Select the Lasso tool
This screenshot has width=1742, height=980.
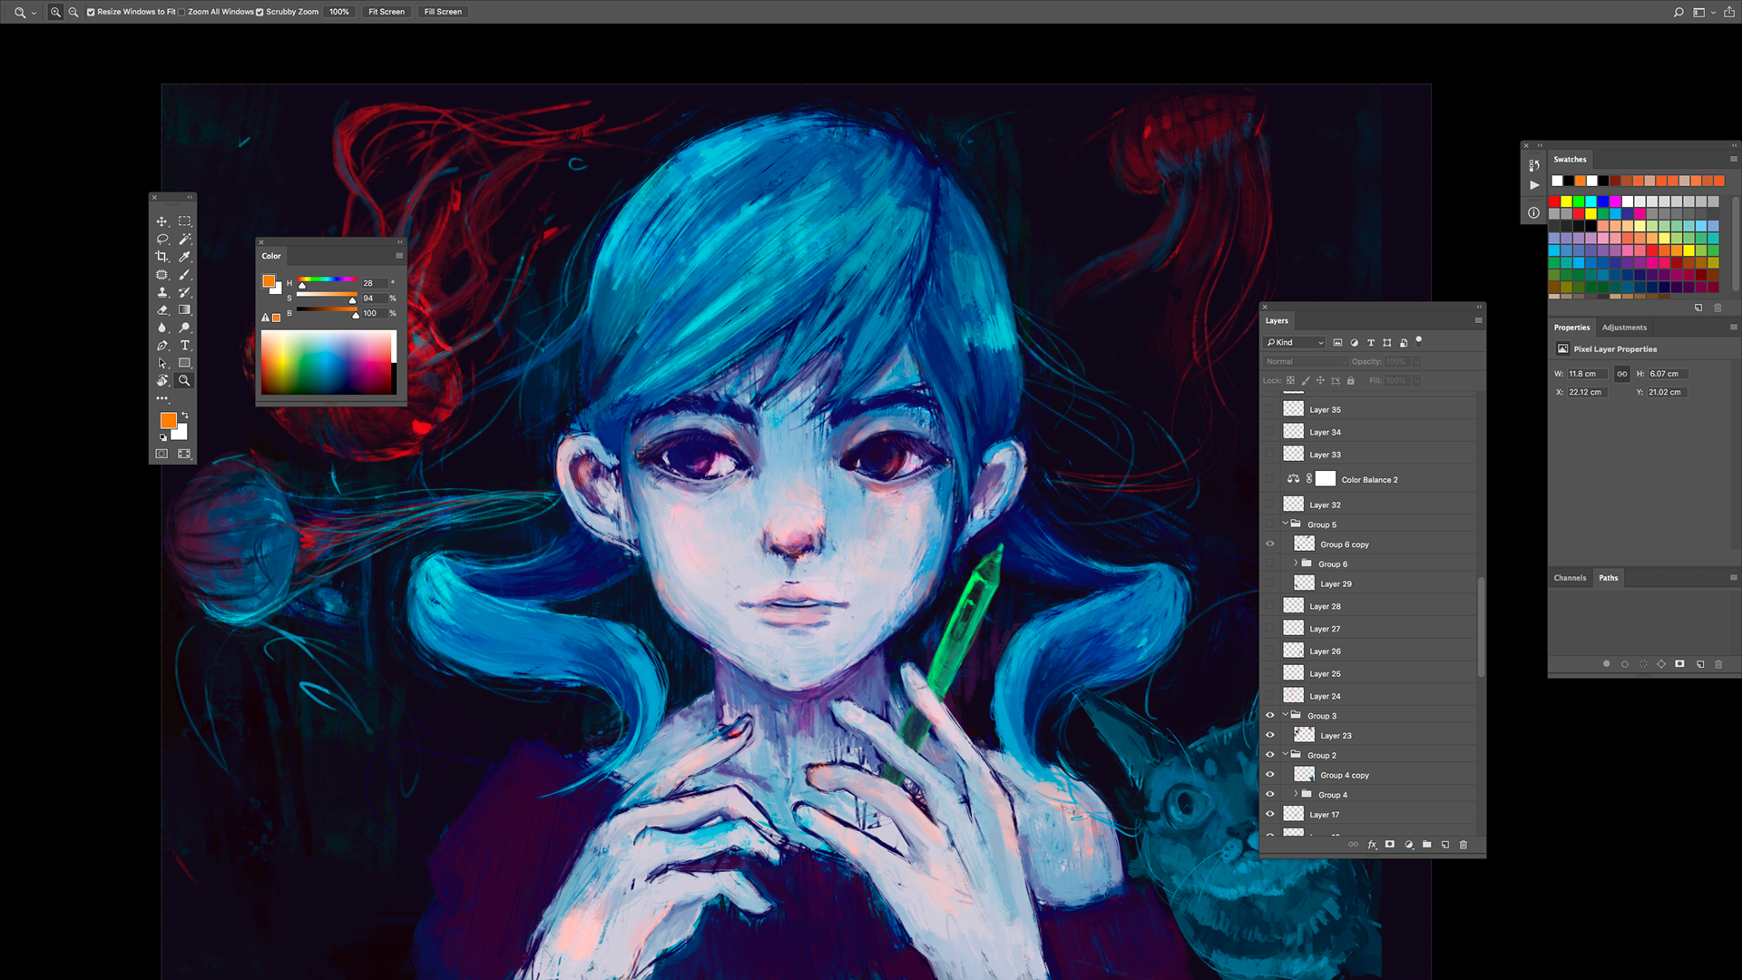tap(162, 240)
